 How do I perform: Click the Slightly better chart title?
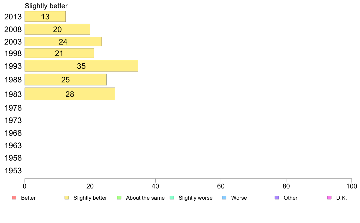(x=46, y=6)
